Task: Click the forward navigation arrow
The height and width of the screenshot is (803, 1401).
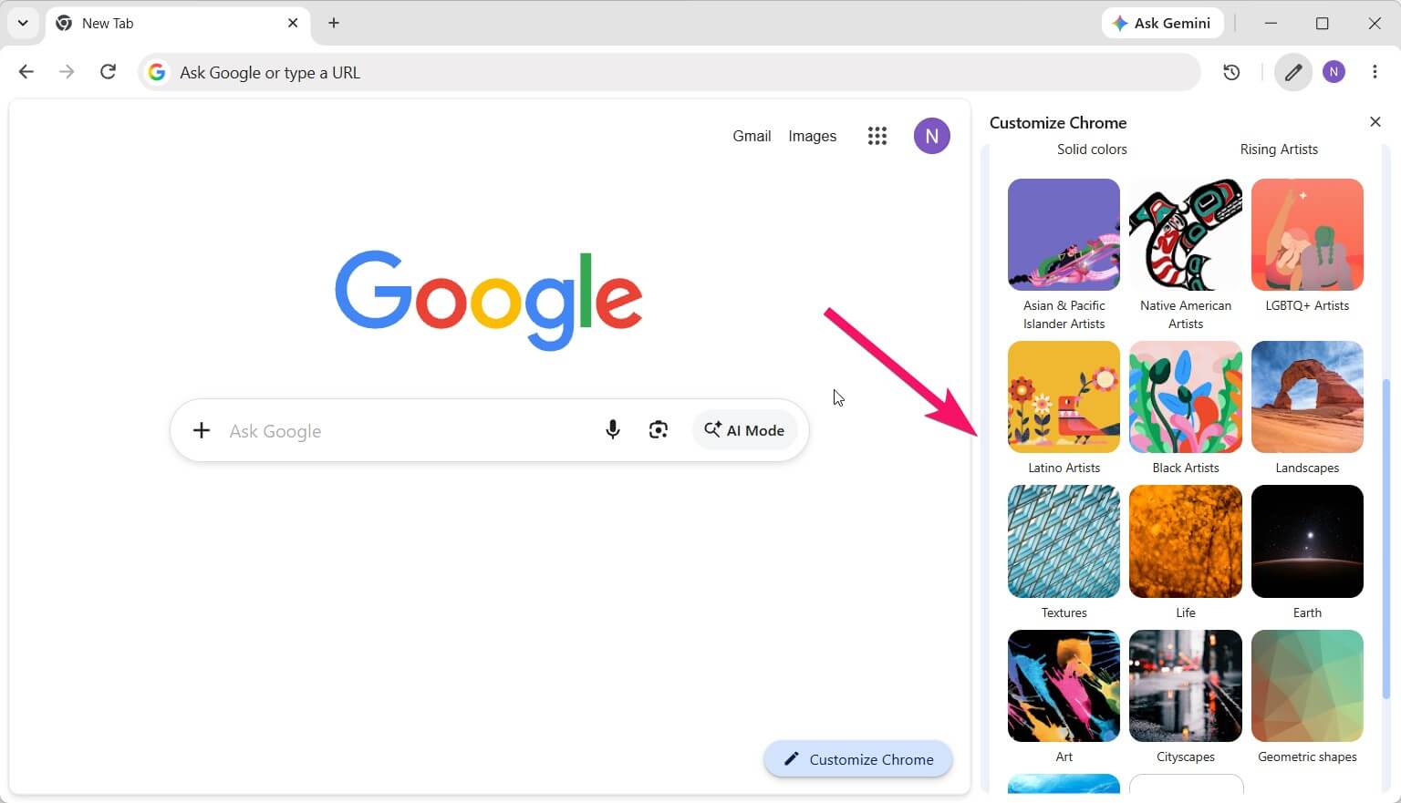Action: [67, 72]
